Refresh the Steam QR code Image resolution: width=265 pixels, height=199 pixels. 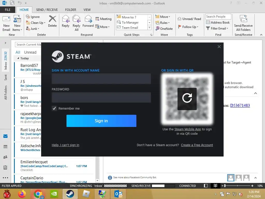point(187,99)
